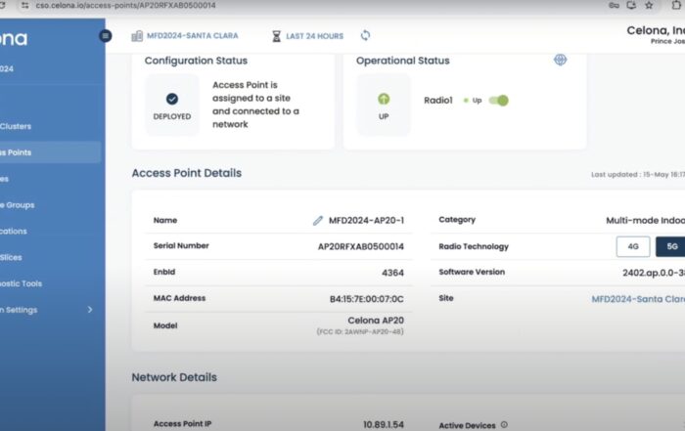This screenshot has height=431, width=685.
Task: Toggle the Radio1 switch off
Action: click(x=498, y=101)
